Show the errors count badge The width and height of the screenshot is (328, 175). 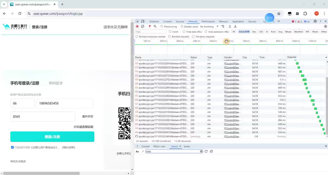tap(294, 22)
